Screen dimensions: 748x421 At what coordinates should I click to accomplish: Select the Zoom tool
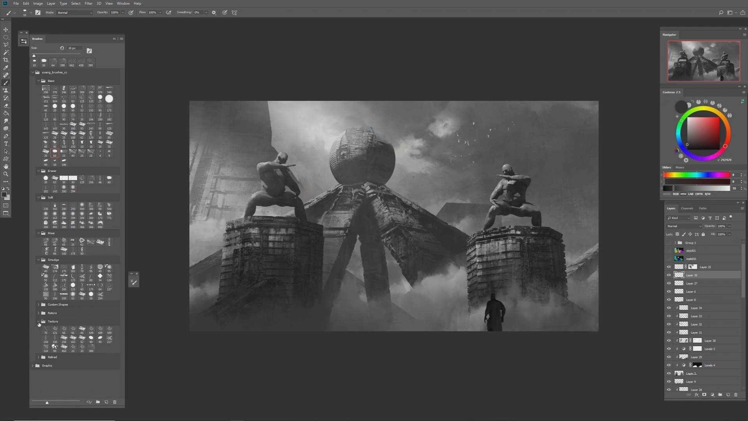pos(6,174)
